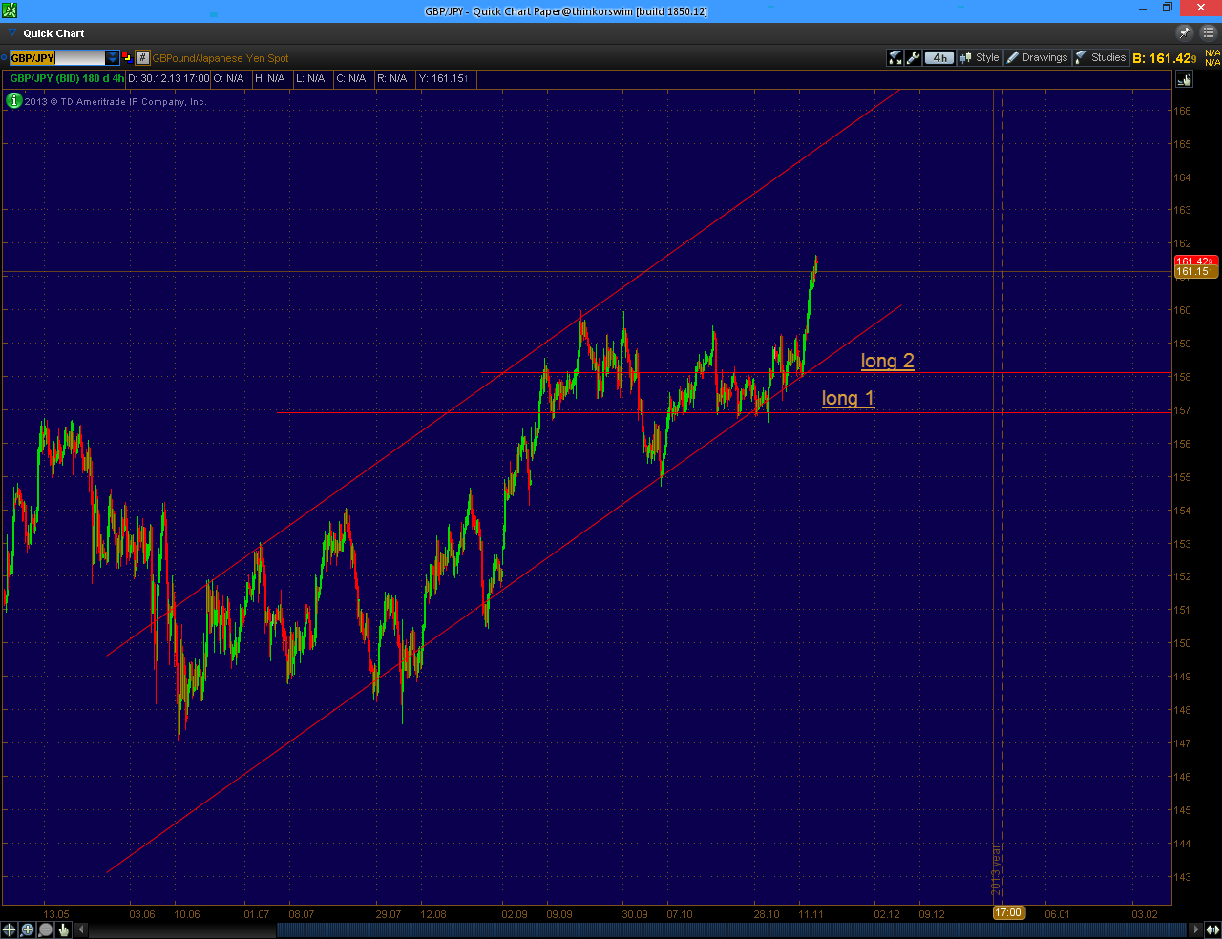Pin the Quick Chart gadget

coord(1185,32)
